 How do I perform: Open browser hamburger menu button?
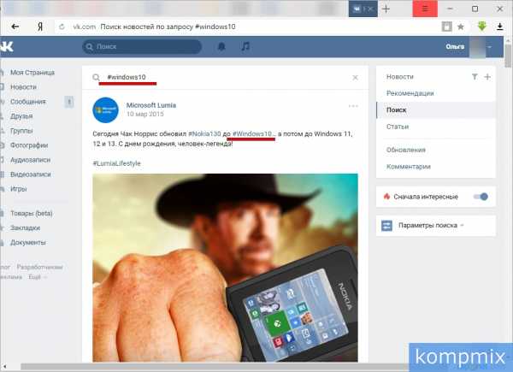coord(425,9)
